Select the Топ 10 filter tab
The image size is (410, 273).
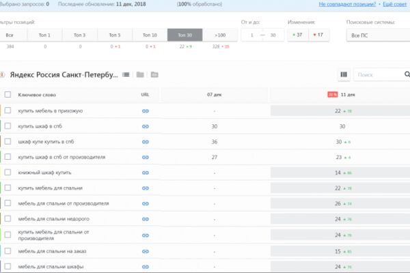click(x=150, y=35)
